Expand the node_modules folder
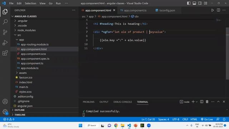The height and width of the screenshot is (129, 229). pos(26,30)
